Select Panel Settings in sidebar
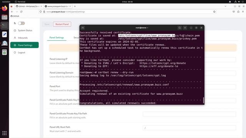Viewport: 246px width, 138px height. [x=25, y=45]
